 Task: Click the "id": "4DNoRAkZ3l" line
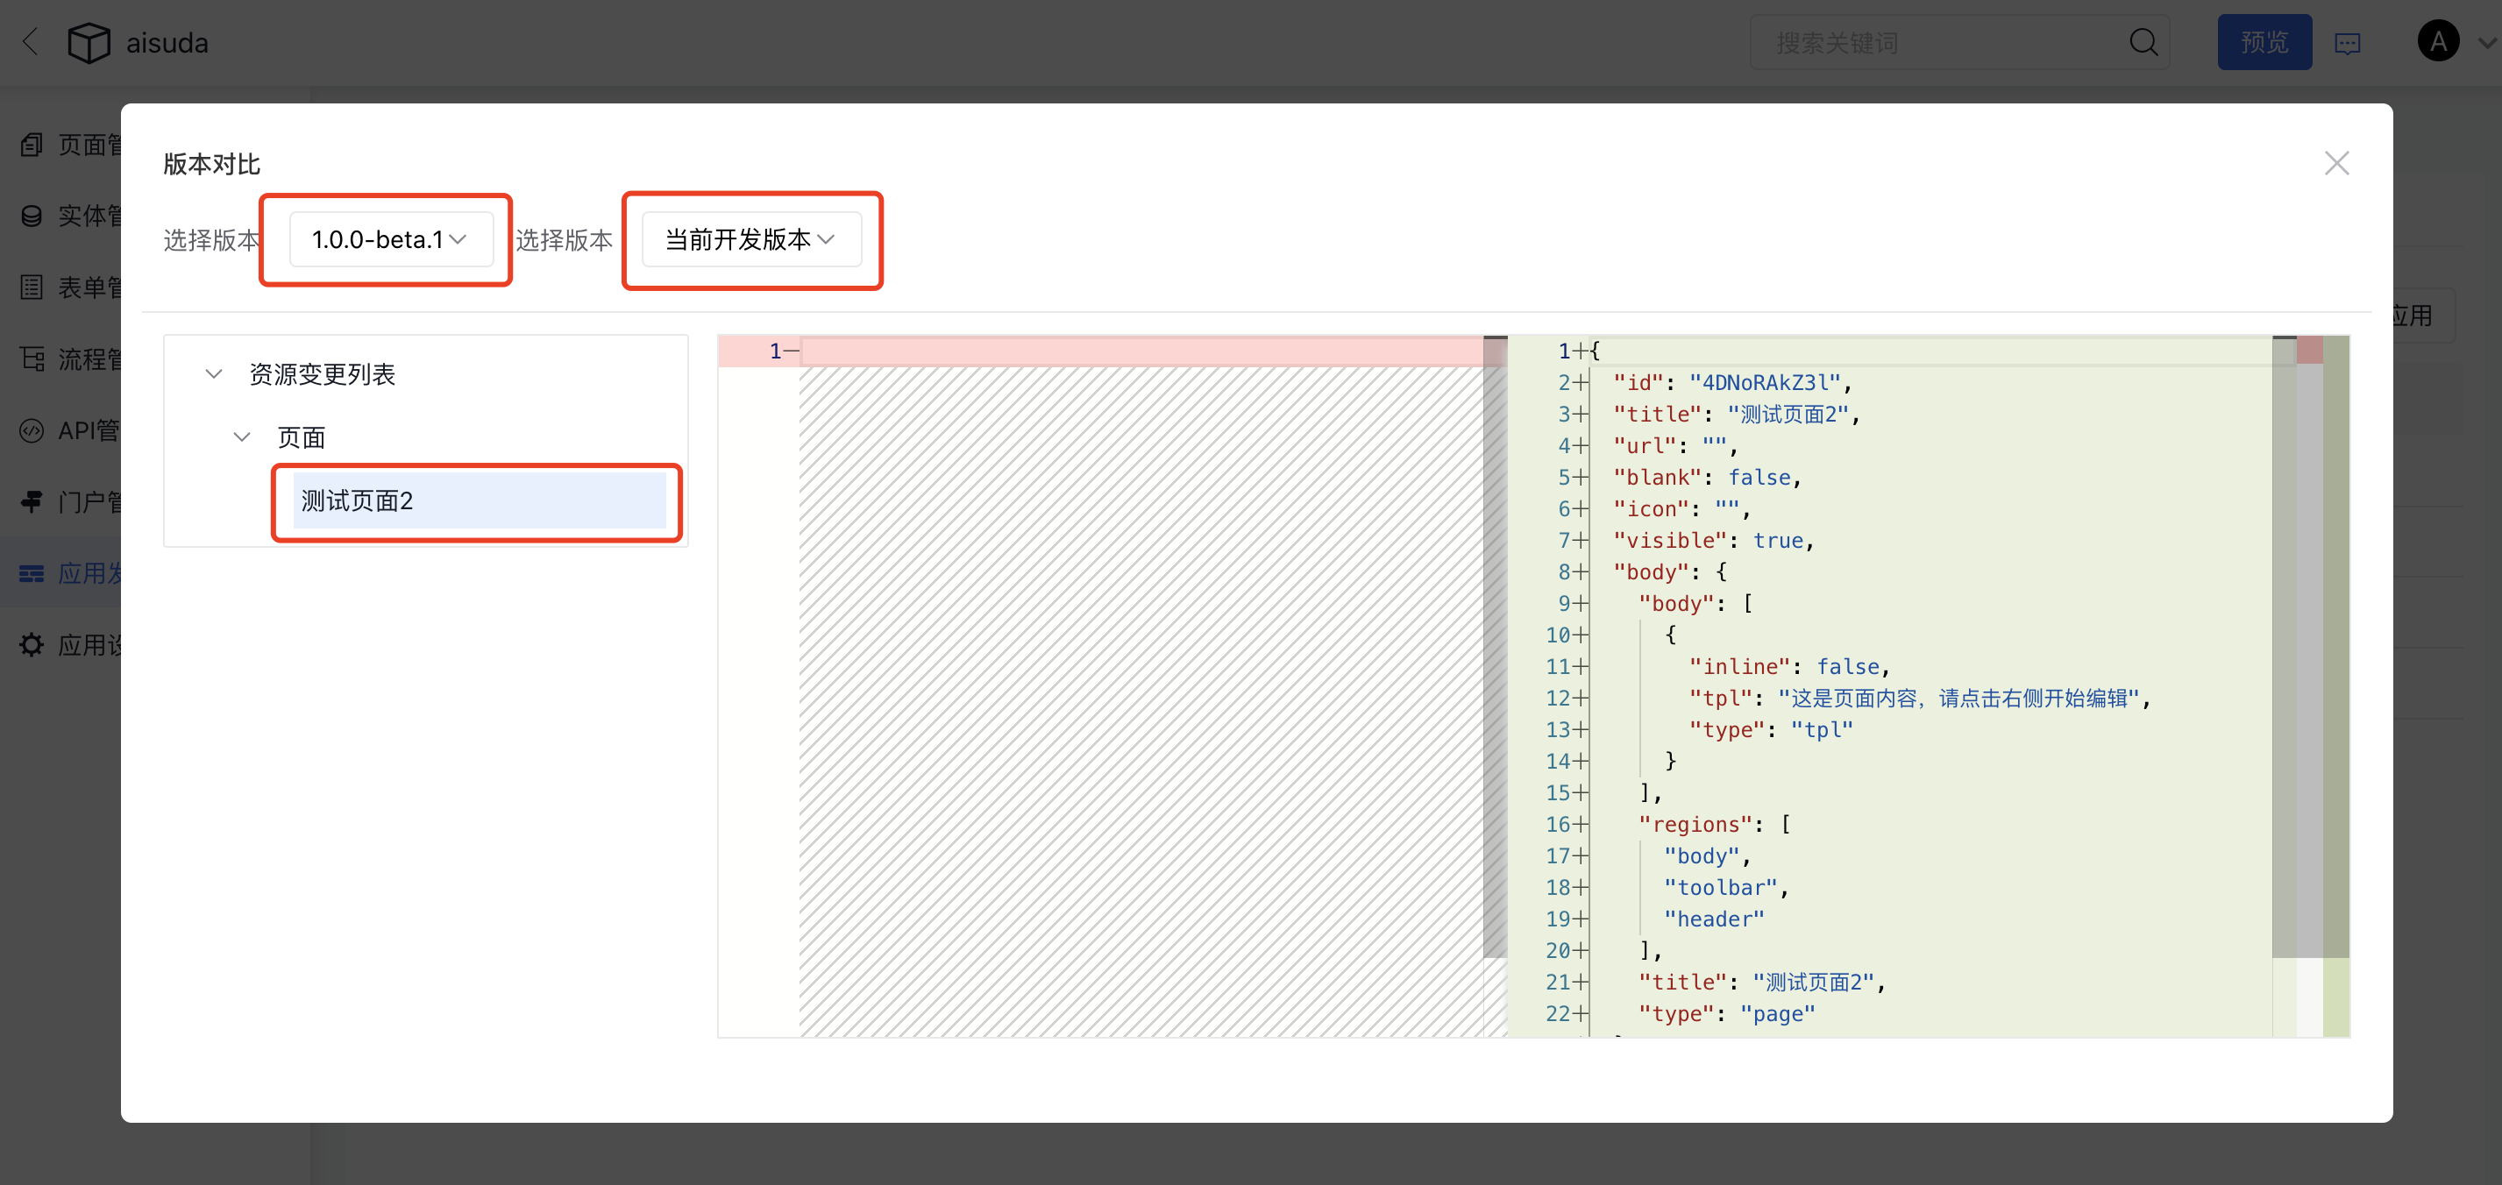pos(1733,383)
